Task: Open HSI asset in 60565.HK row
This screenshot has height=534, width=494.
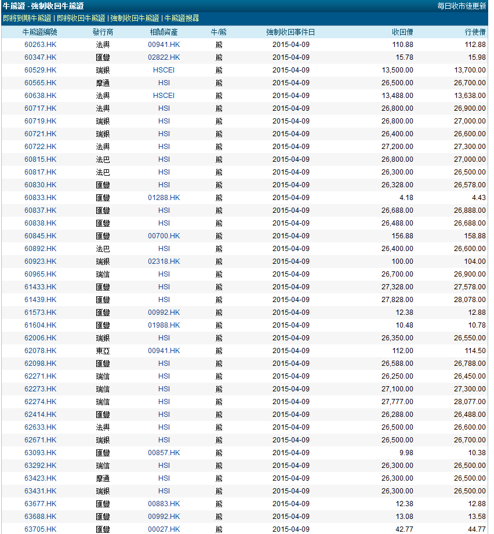Action: tap(164, 83)
